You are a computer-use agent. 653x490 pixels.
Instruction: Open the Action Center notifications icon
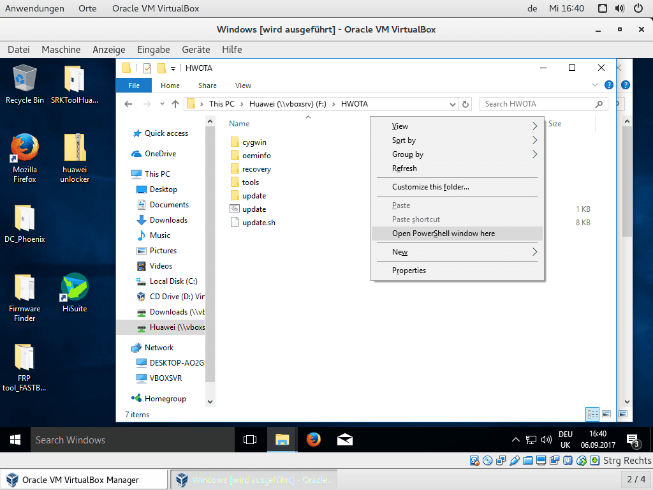(633, 440)
